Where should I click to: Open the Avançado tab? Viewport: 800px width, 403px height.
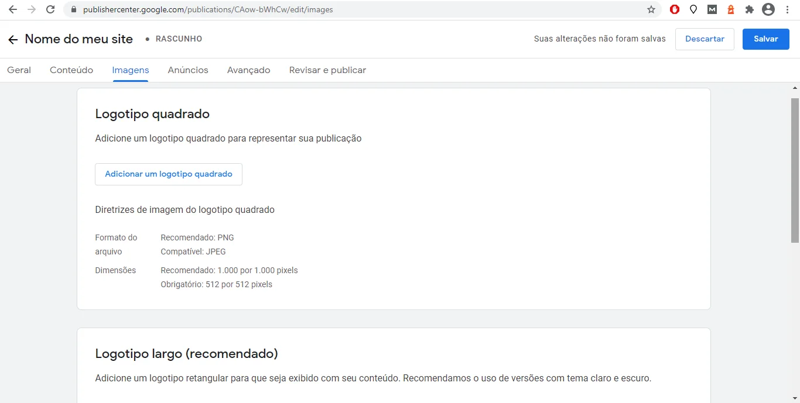[249, 70]
